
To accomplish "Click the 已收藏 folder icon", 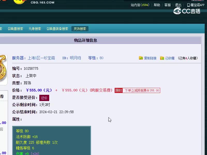I will coord(162,58).
